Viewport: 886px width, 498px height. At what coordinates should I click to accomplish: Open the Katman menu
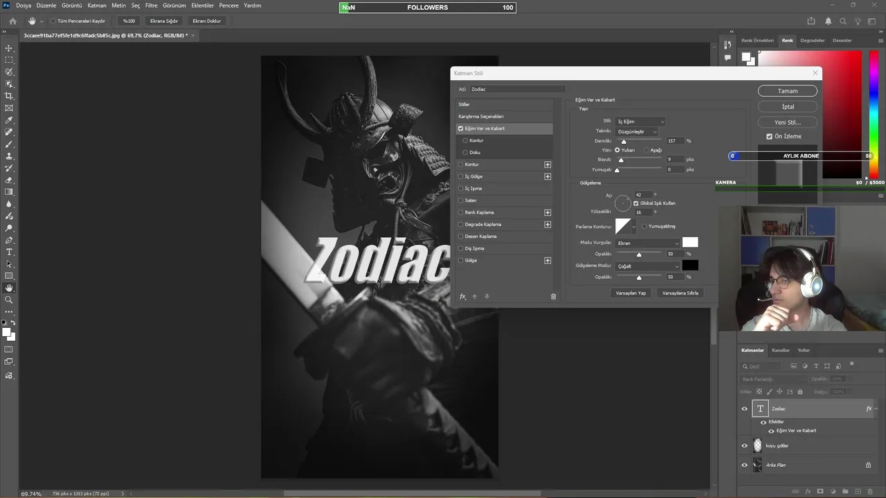coord(97,6)
